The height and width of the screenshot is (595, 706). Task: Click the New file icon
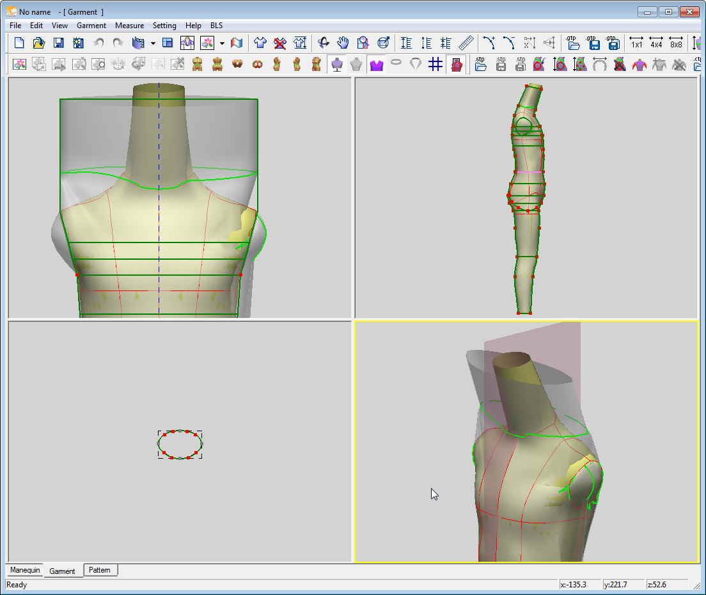coord(19,43)
